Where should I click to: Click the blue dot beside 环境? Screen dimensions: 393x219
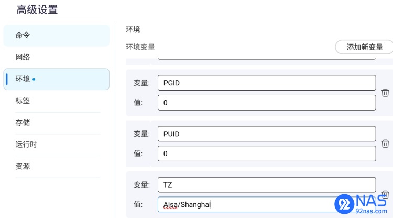(x=34, y=79)
